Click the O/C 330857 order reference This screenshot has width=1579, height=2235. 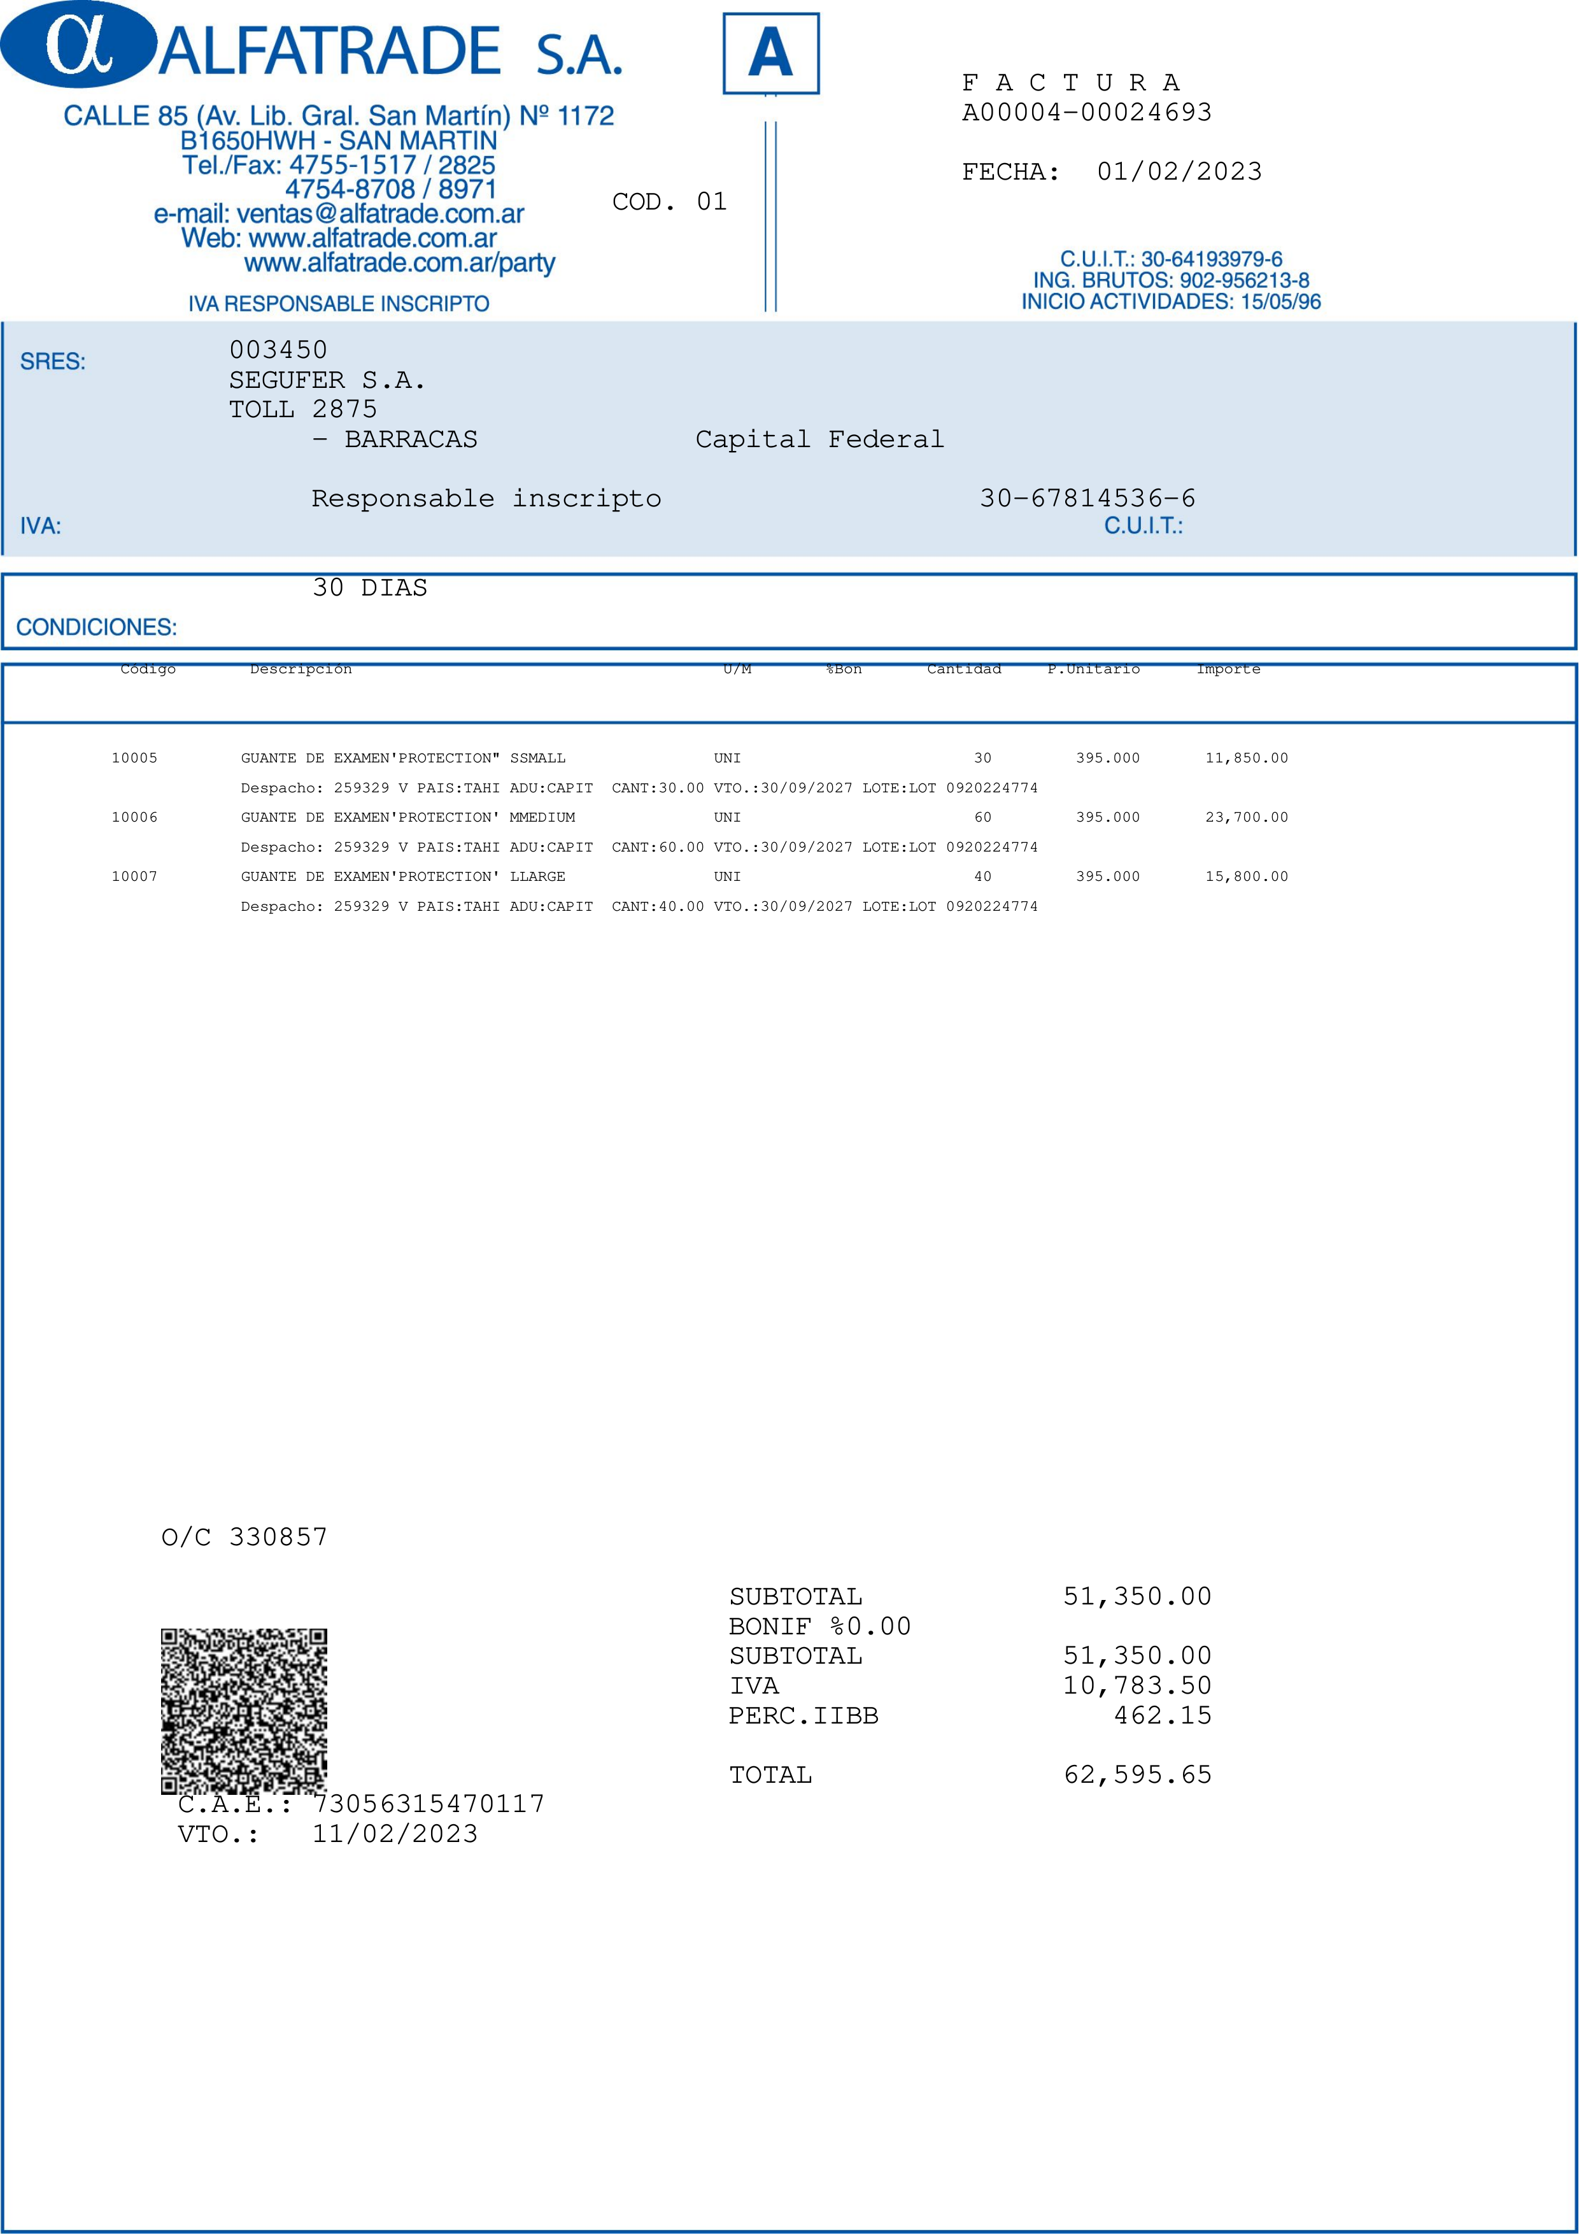244,1537
